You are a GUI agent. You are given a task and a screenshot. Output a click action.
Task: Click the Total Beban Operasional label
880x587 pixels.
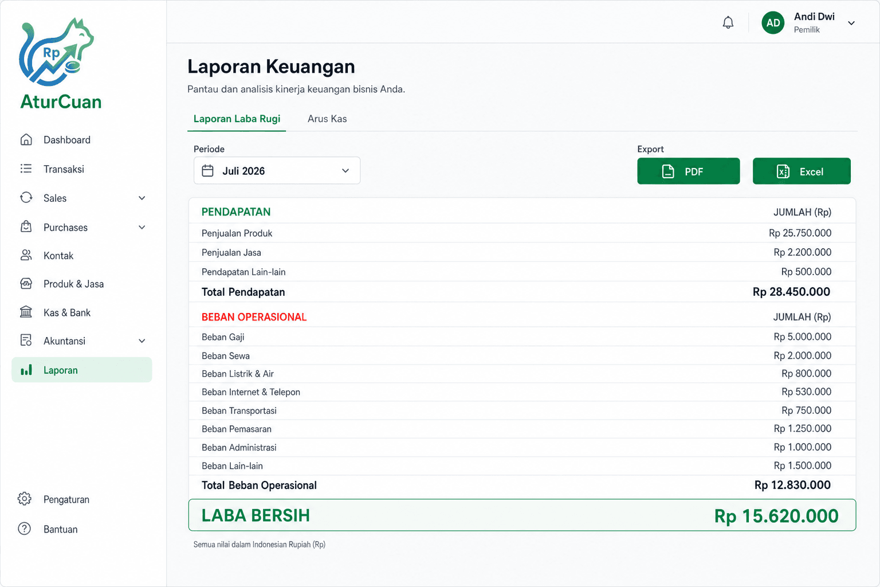(x=259, y=486)
